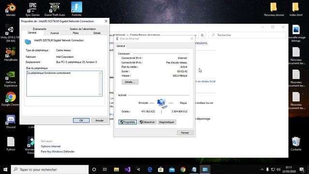The image size is (309, 174).
Task: Click the volume icon in system tray
Action: pyautogui.click(x=279, y=170)
